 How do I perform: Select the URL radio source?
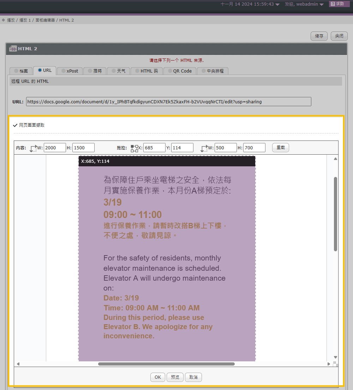click(x=40, y=70)
